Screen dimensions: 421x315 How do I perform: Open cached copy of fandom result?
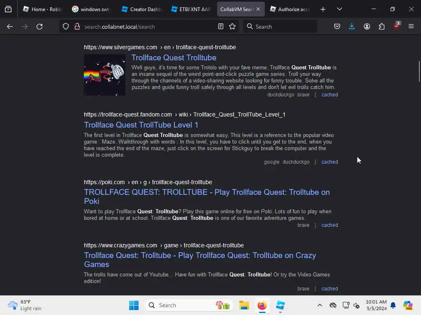point(329,162)
